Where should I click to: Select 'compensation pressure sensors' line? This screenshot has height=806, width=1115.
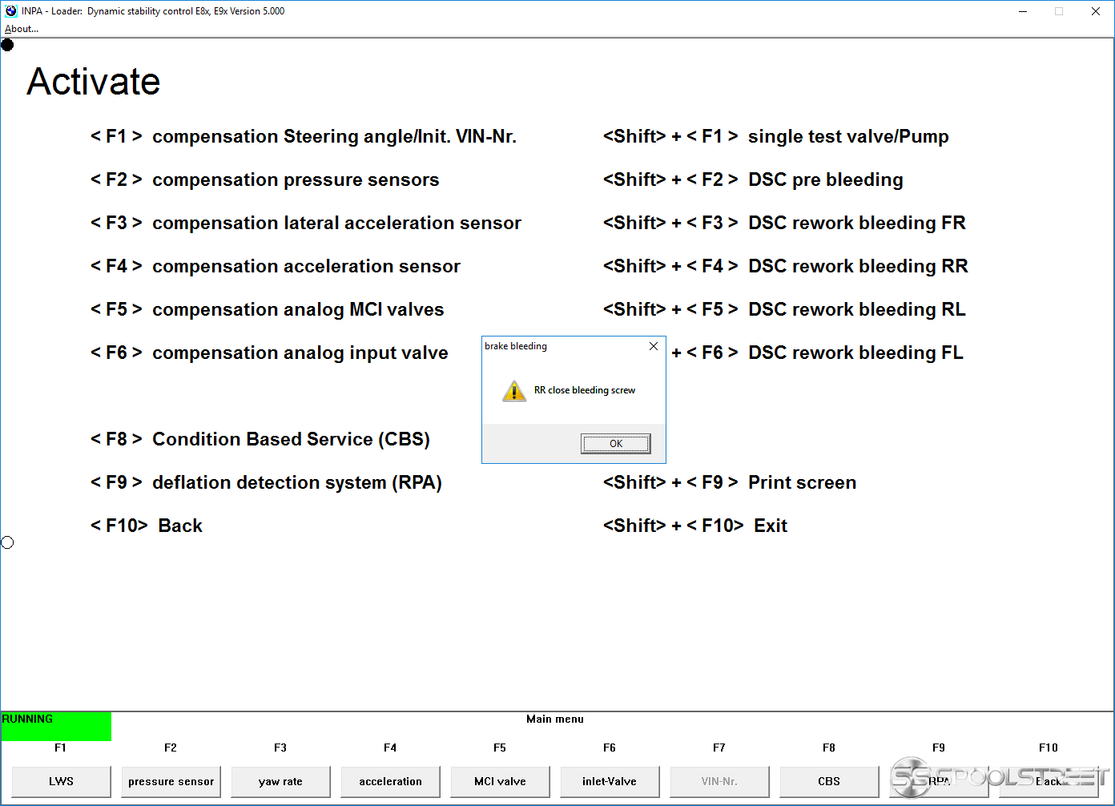click(264, 180)
